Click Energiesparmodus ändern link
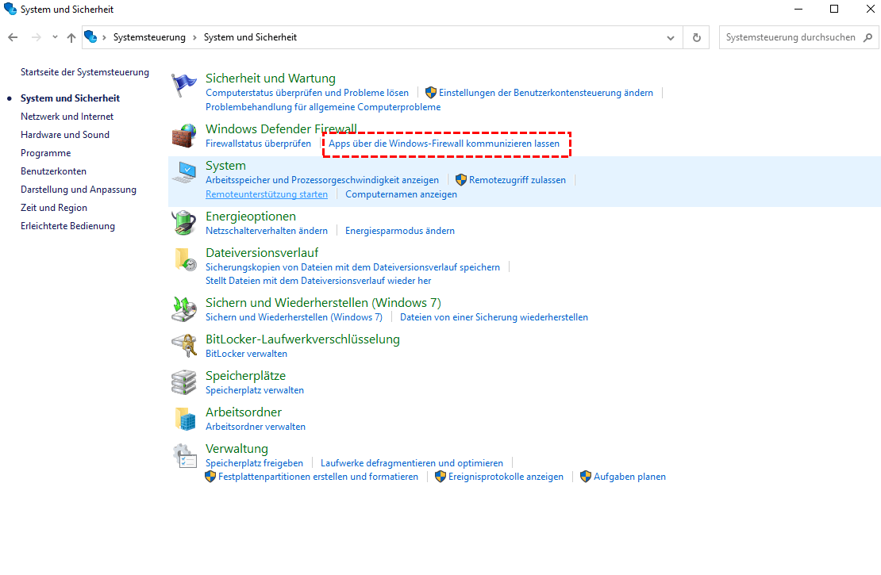 pyautogui.click(x=400, y=231)
